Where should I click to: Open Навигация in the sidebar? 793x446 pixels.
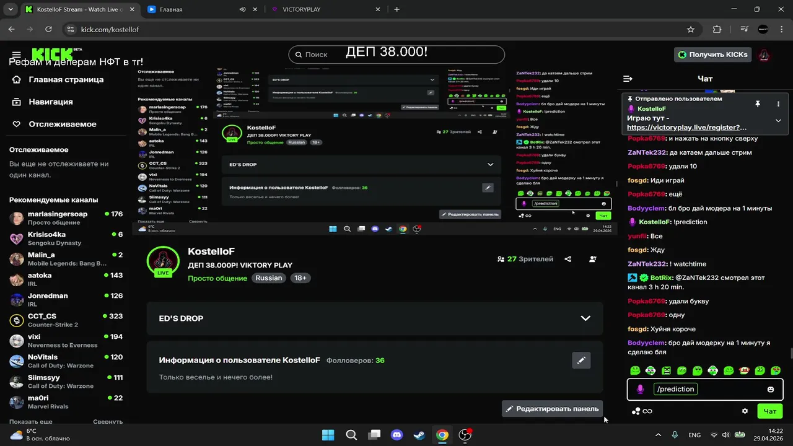coord(43,102)
